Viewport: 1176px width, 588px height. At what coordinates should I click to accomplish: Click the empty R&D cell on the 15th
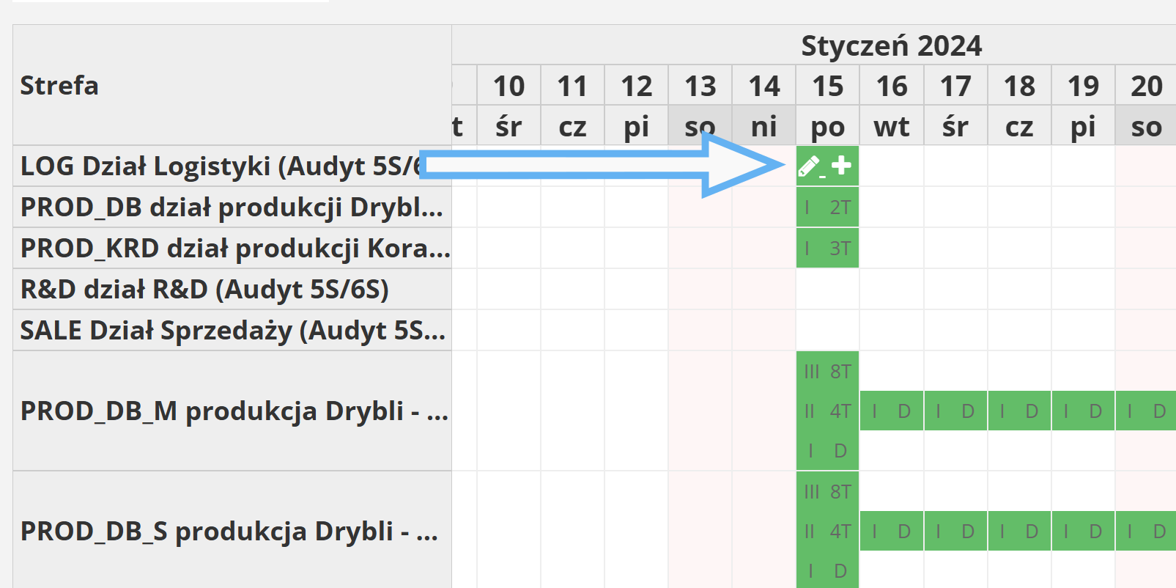click(827, 290)
